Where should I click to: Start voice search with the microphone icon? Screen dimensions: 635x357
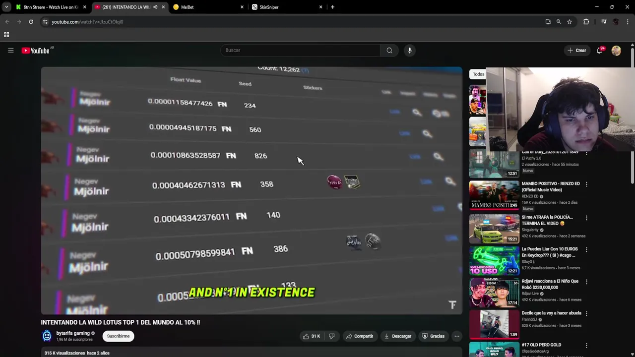pos(409,50)
